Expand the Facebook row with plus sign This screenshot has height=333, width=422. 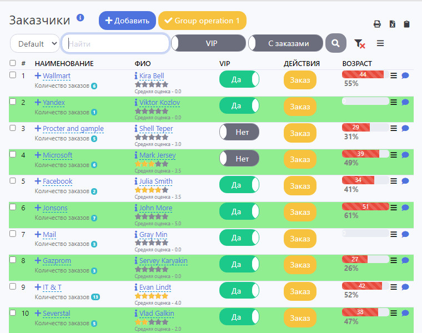38,181
